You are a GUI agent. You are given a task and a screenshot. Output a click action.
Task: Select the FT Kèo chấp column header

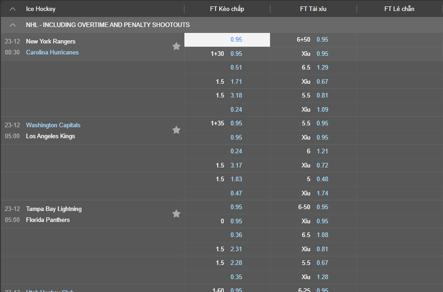(x=227, y=9)
